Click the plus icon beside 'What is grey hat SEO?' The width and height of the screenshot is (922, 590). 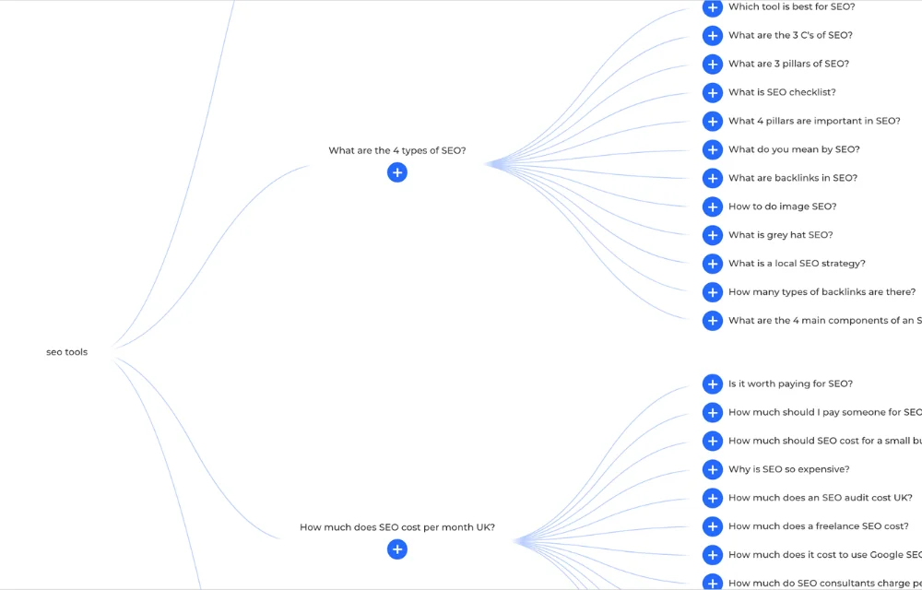point(713,234)
